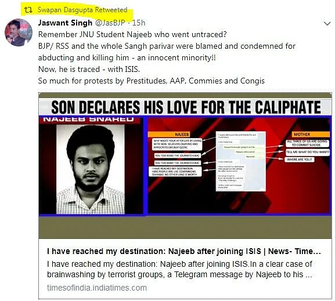Image resolution: width=335 pixels, height=301 pixels.
Task: Click the 'WHERE ARE YOU?' message bubble
Action: point(300,159)
